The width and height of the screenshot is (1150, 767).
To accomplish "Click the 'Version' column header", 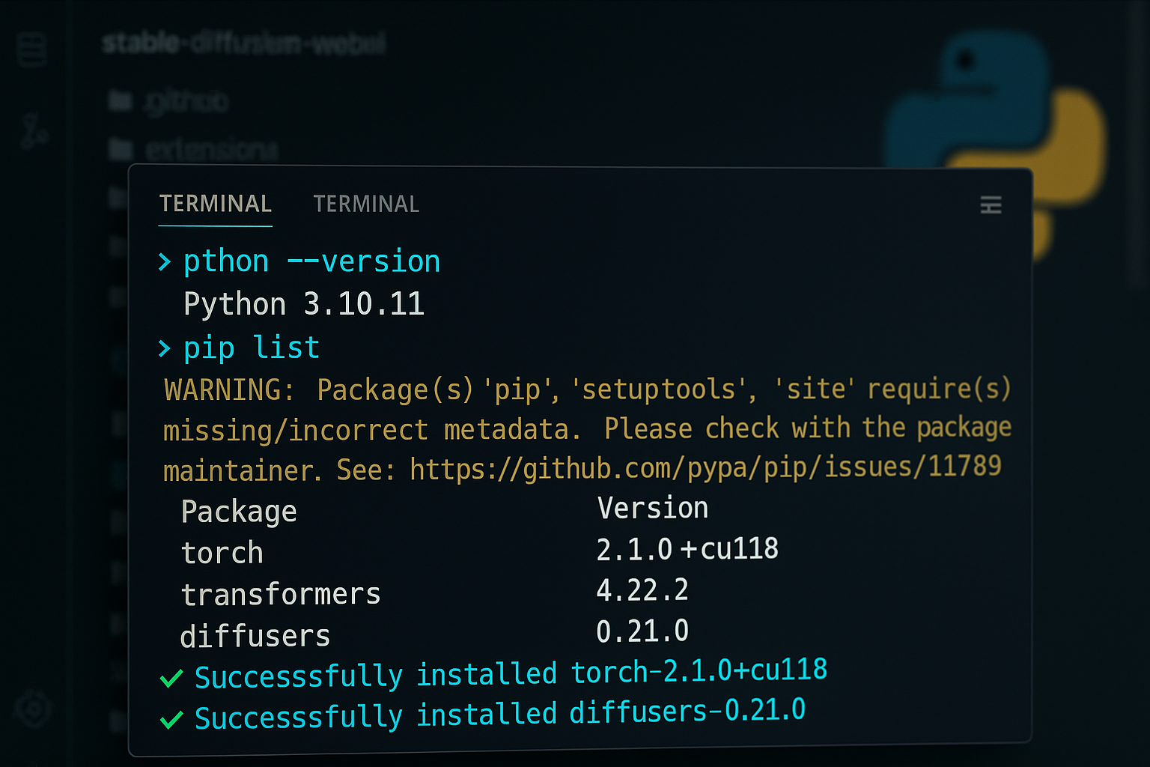I will click(x=653, y=508).
